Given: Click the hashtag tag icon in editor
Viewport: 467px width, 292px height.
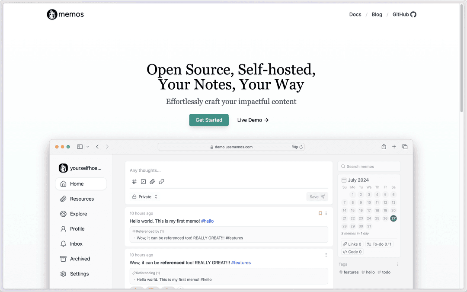Looking at the screenshot, I should pyautogui.click(x=134, y=182).
